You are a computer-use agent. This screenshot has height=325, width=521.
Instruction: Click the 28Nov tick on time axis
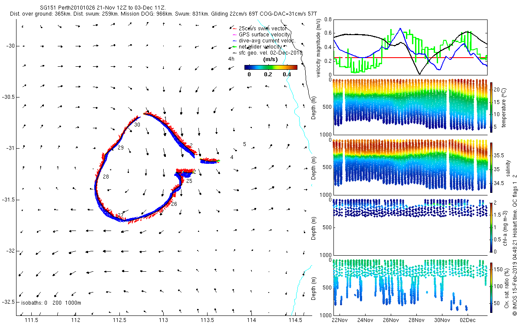416,320
